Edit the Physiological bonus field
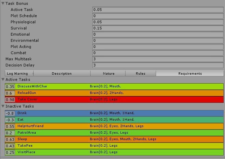This screenshot has height=159, width=225. tap(158, 22)
